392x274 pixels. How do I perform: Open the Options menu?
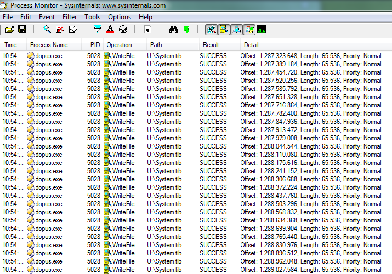pos(120,17)
